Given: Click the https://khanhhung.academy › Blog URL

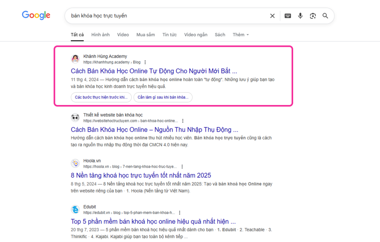Looking at the screenshot, I should 112,62.
